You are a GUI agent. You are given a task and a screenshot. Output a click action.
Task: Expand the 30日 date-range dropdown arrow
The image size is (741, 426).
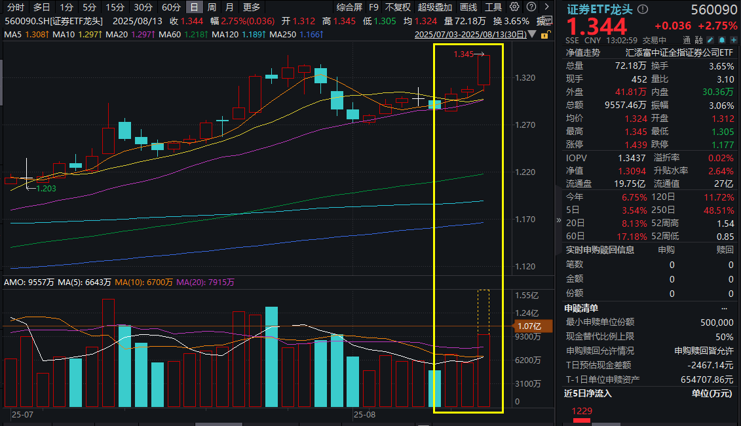[532, 34]
